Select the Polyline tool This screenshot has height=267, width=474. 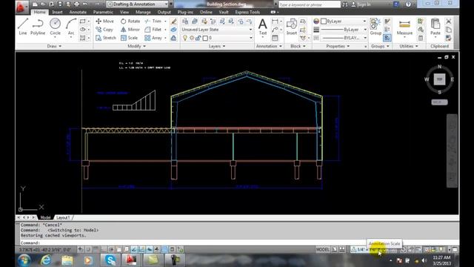click(38, 27)
